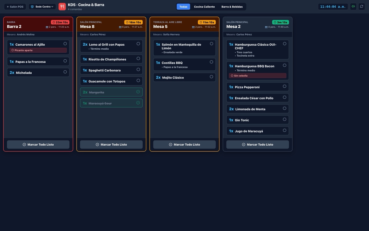
Task: Click the 11m 15s timer badge
Action: pos(207,22)
